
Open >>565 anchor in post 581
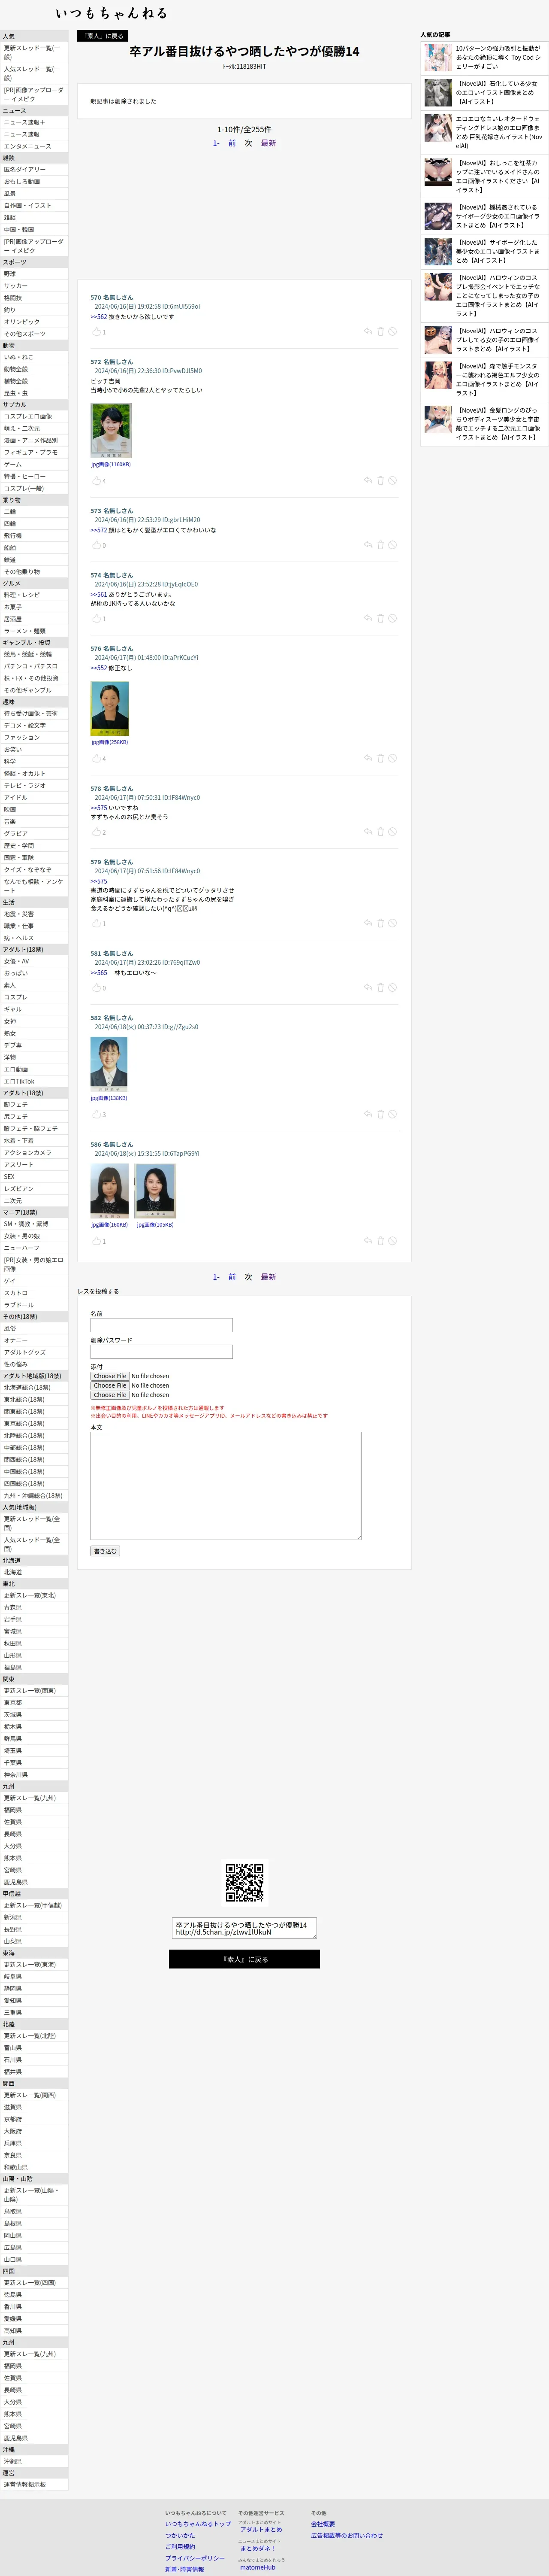[x=99, y=972]
